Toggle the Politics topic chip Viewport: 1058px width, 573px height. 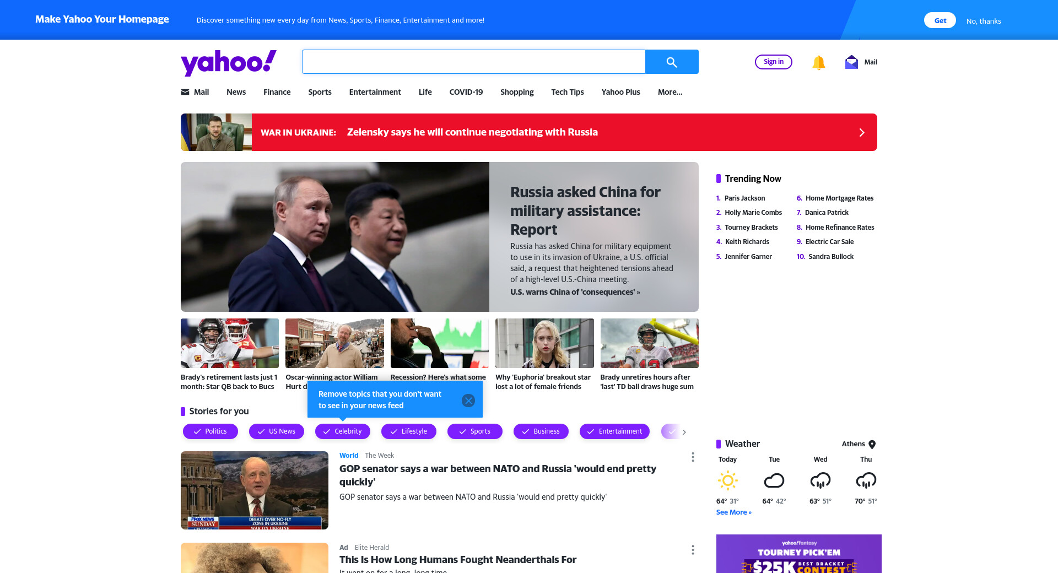pyautogui.click(x=210, y=431)
